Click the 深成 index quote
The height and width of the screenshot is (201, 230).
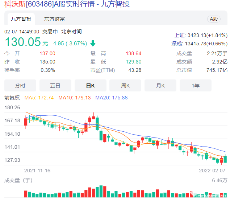[x=199, y=44]
